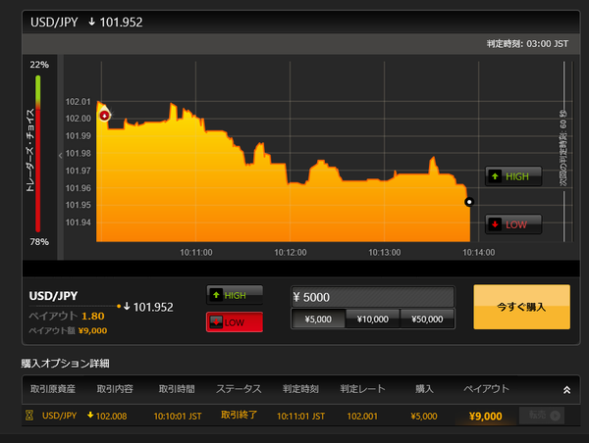
Task: Click the 購入オプション詳細 section heading
Action: coord(65,363)
